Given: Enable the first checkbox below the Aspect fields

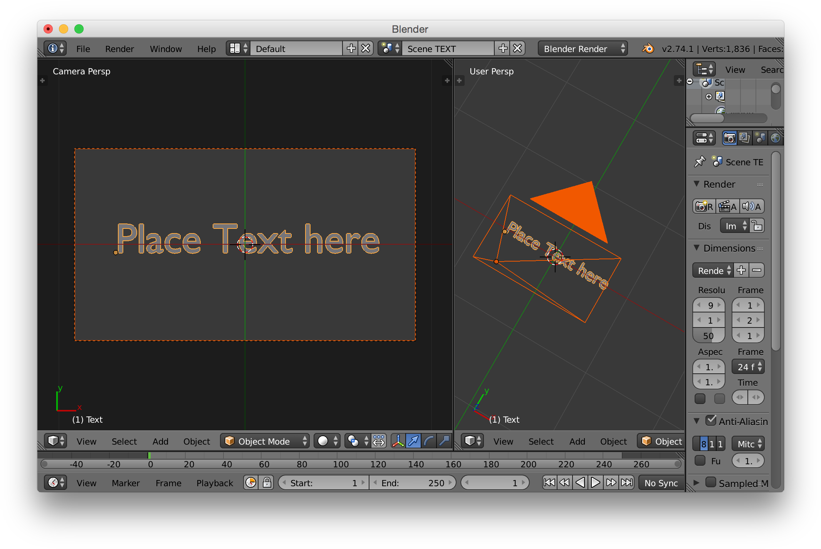Looking at the screenshot, I should 700,398.
